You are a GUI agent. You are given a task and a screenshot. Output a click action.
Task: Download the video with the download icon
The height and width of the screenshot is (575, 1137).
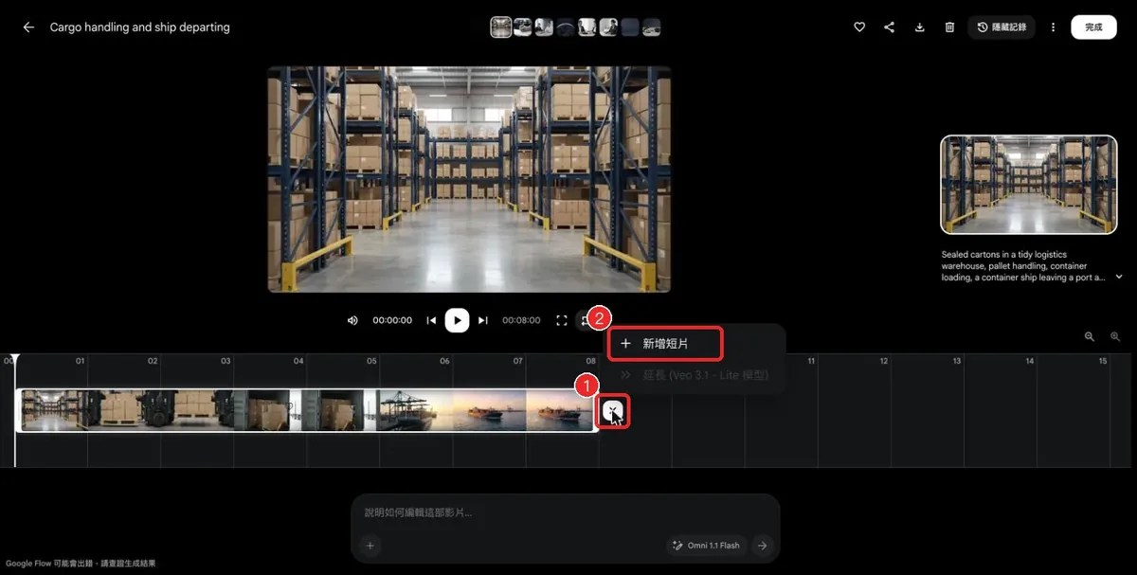[x=919, y=27]
